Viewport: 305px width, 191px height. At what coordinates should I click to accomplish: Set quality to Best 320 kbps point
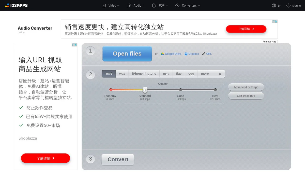tap(215, 90)
